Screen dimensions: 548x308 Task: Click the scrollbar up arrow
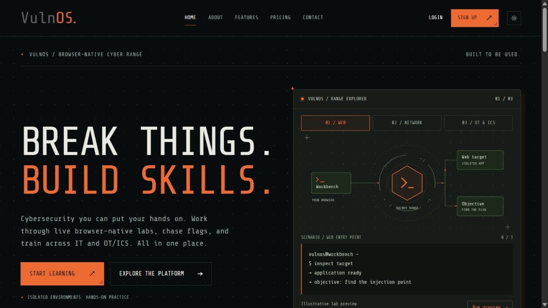click(545, 3)
